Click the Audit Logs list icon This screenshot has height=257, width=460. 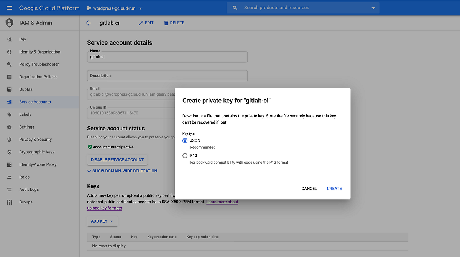(10, 190)
